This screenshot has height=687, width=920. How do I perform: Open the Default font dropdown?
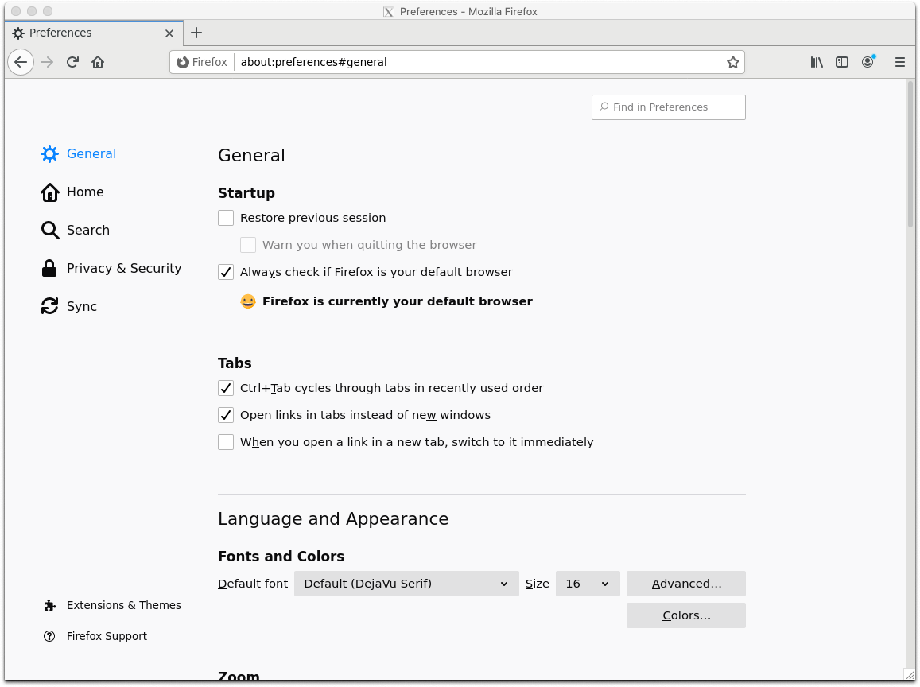click(406, 584)
